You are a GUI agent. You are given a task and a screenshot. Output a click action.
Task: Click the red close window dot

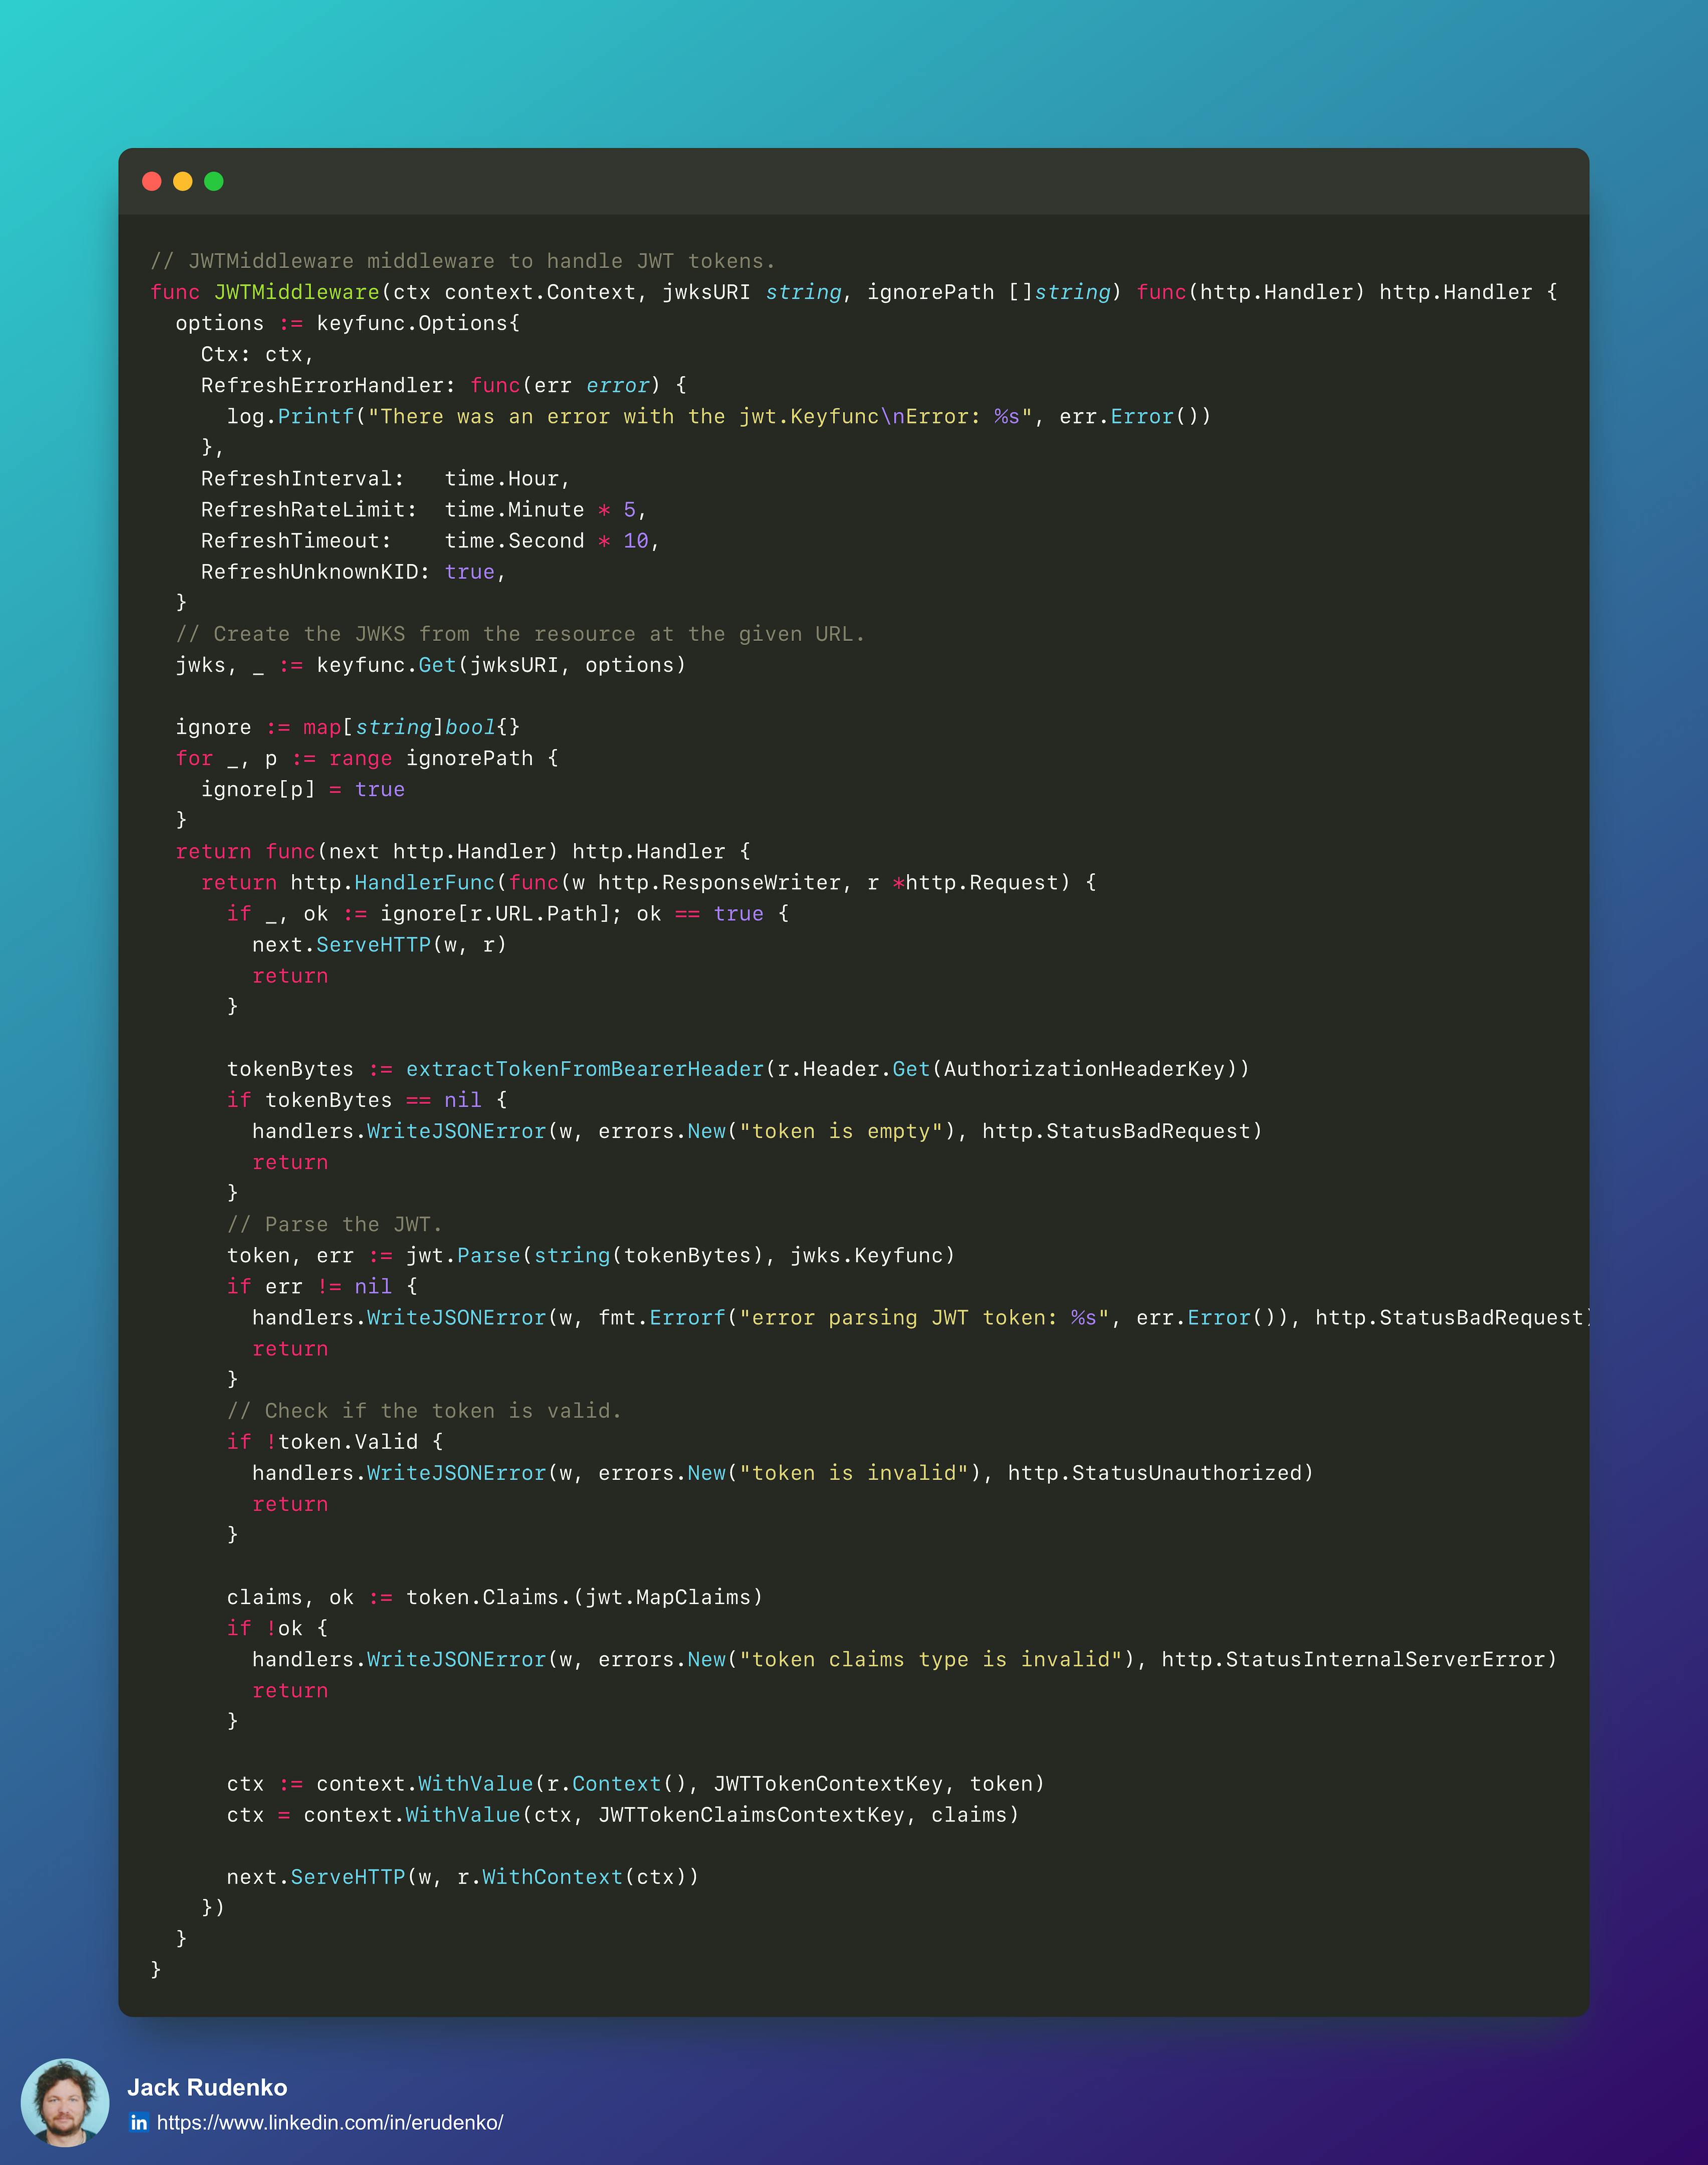(152, 181)
